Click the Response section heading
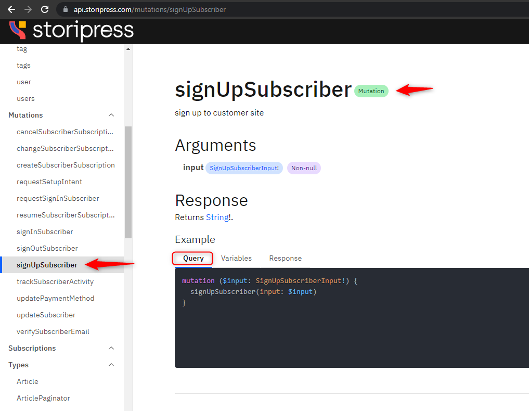This screenshot has height=411, width=529. tap(211, 200)
